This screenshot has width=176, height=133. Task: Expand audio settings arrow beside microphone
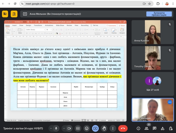coord(51,128)
